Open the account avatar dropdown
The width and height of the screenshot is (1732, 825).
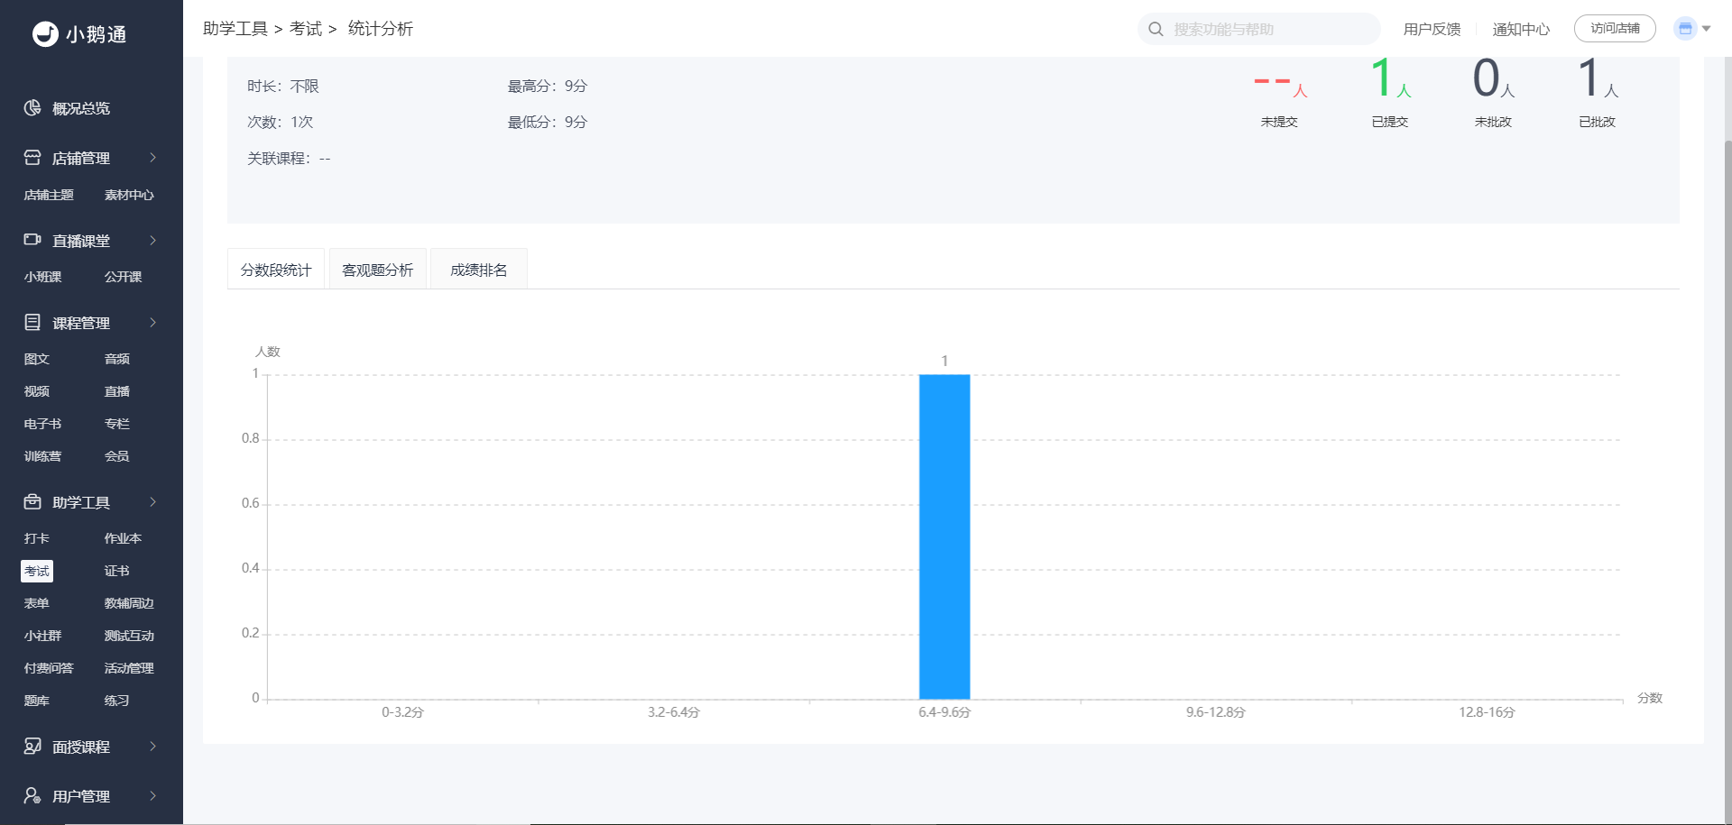(1691, 29)
